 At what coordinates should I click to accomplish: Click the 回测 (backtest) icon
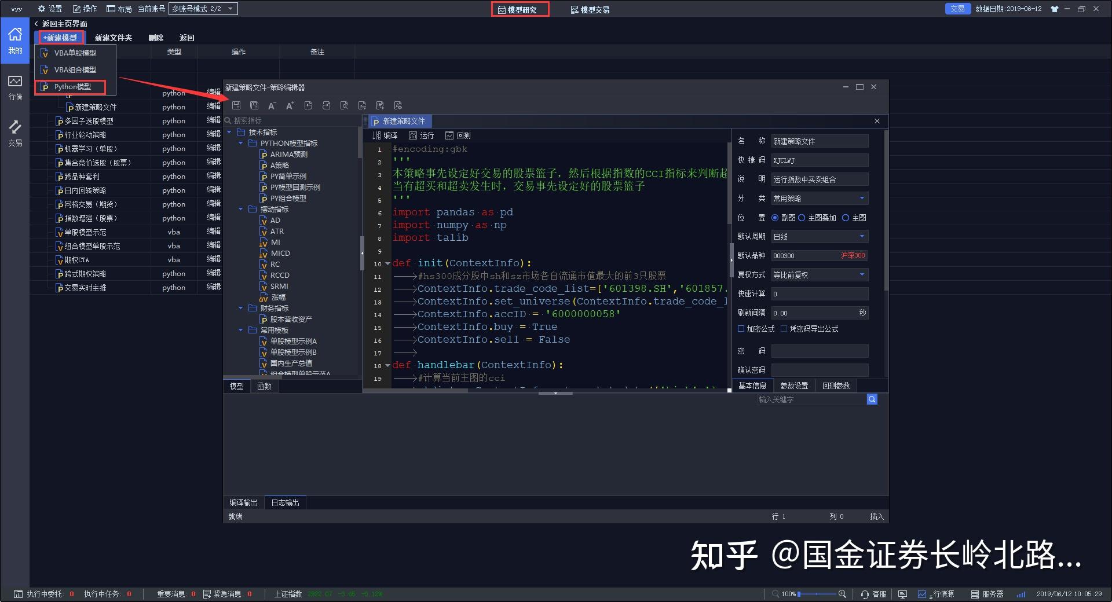(457, 135)
